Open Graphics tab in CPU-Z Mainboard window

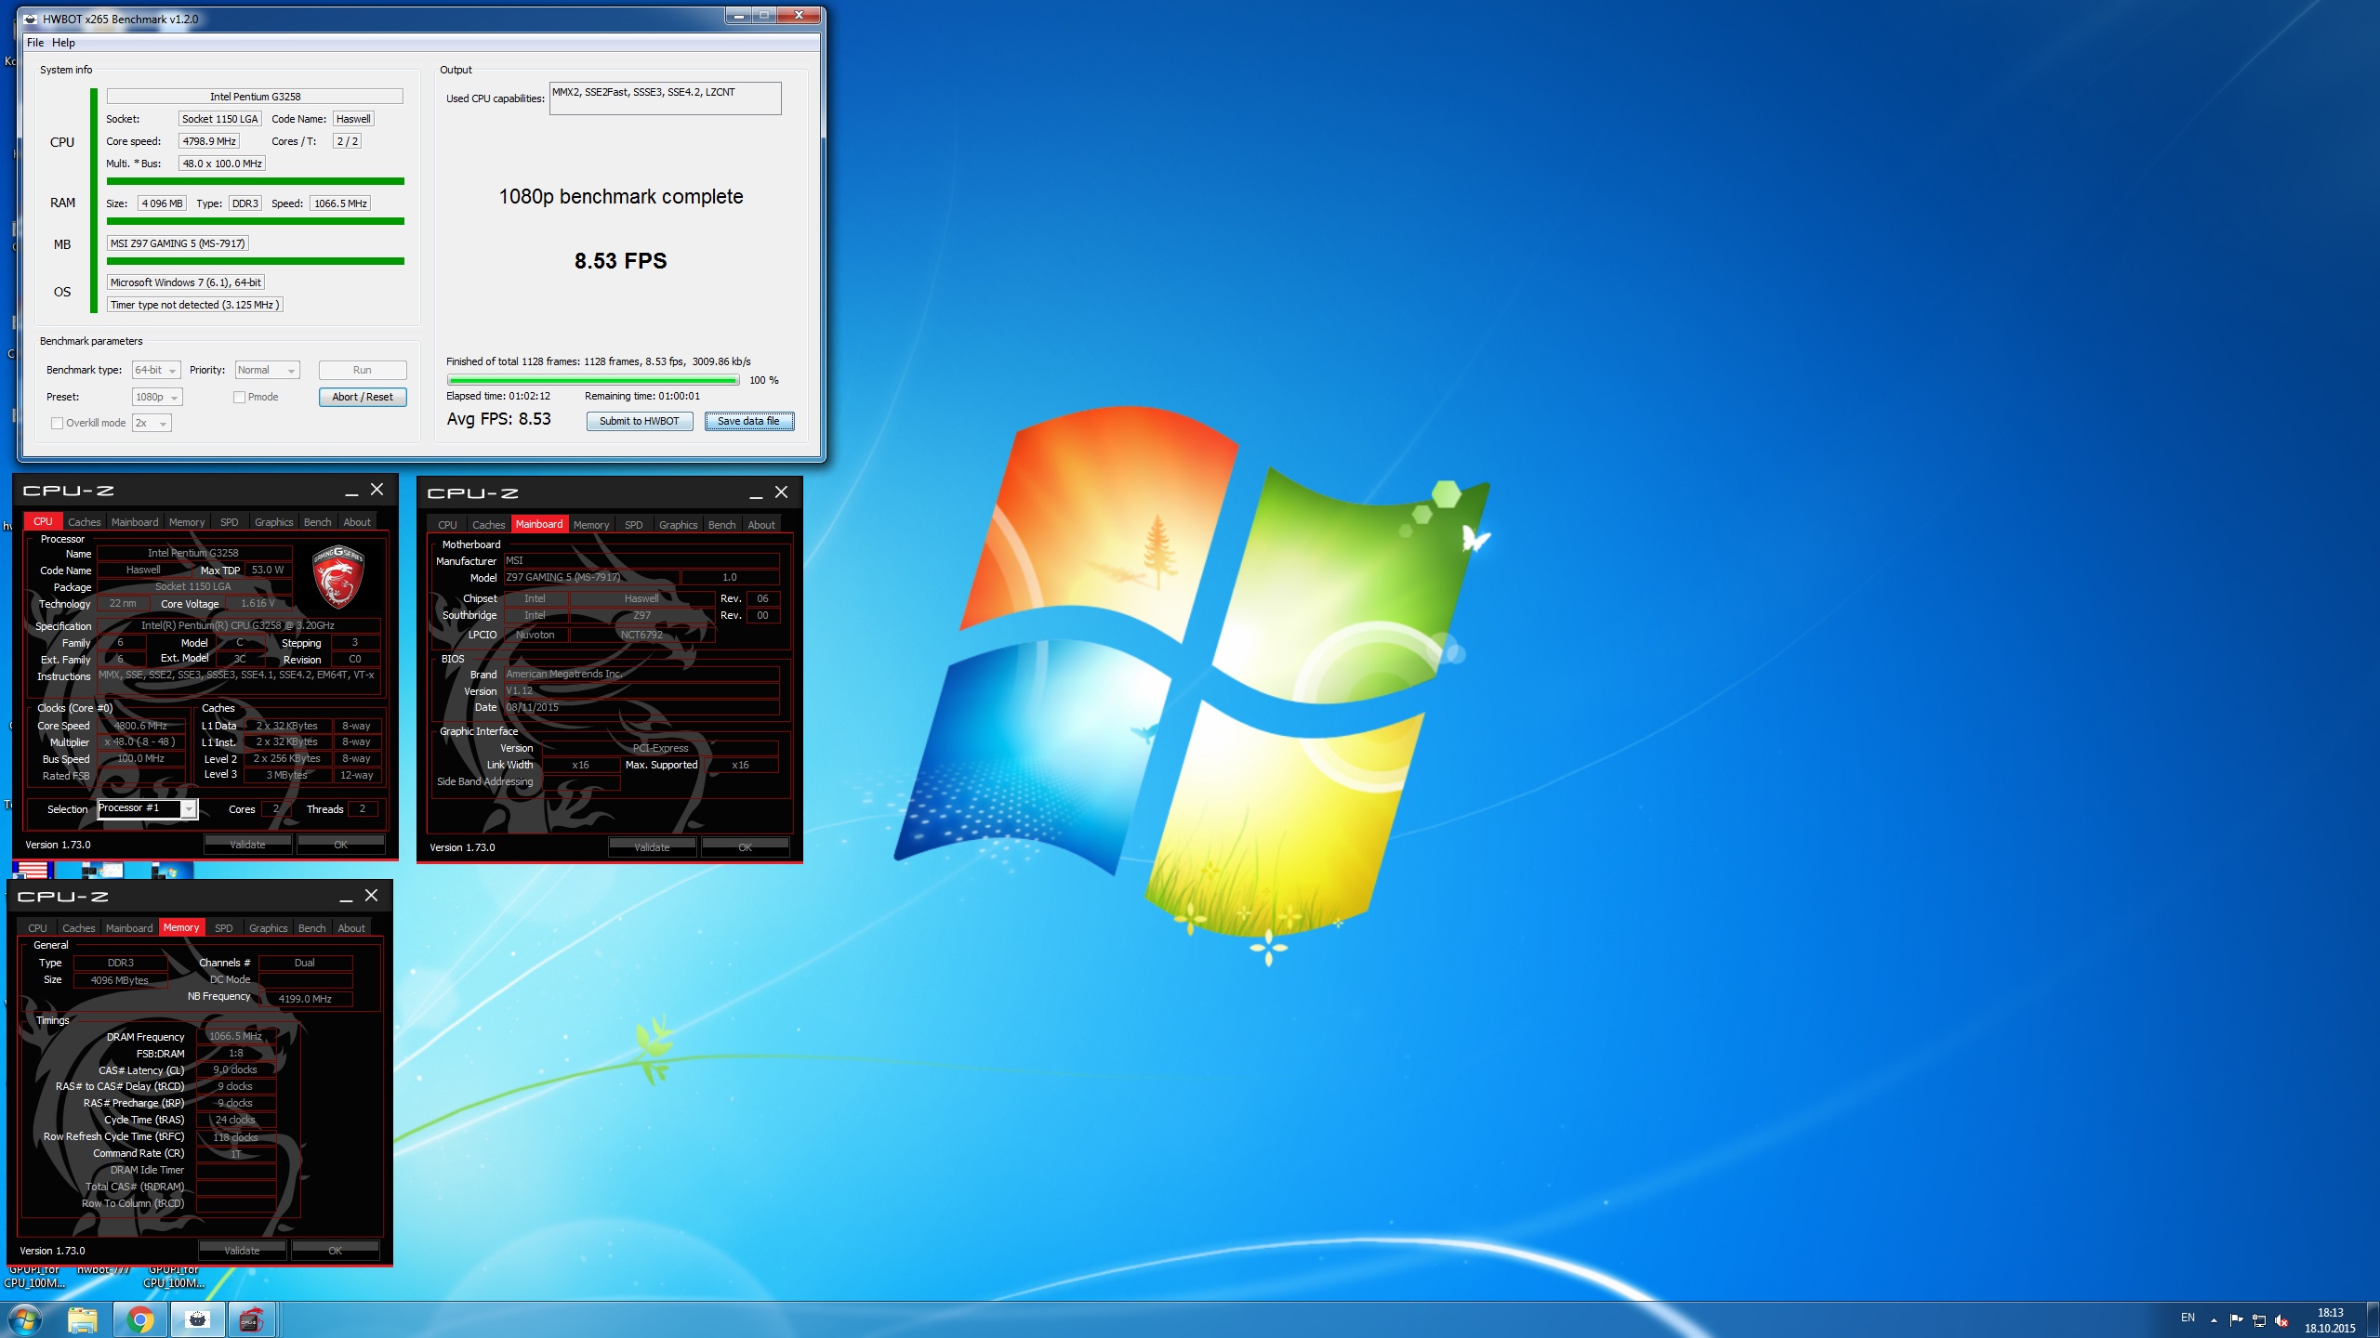point(678,525)
